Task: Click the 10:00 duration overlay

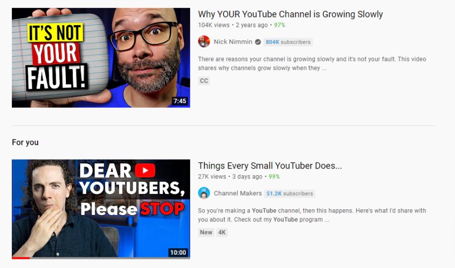Action: [x=178, y=253]
